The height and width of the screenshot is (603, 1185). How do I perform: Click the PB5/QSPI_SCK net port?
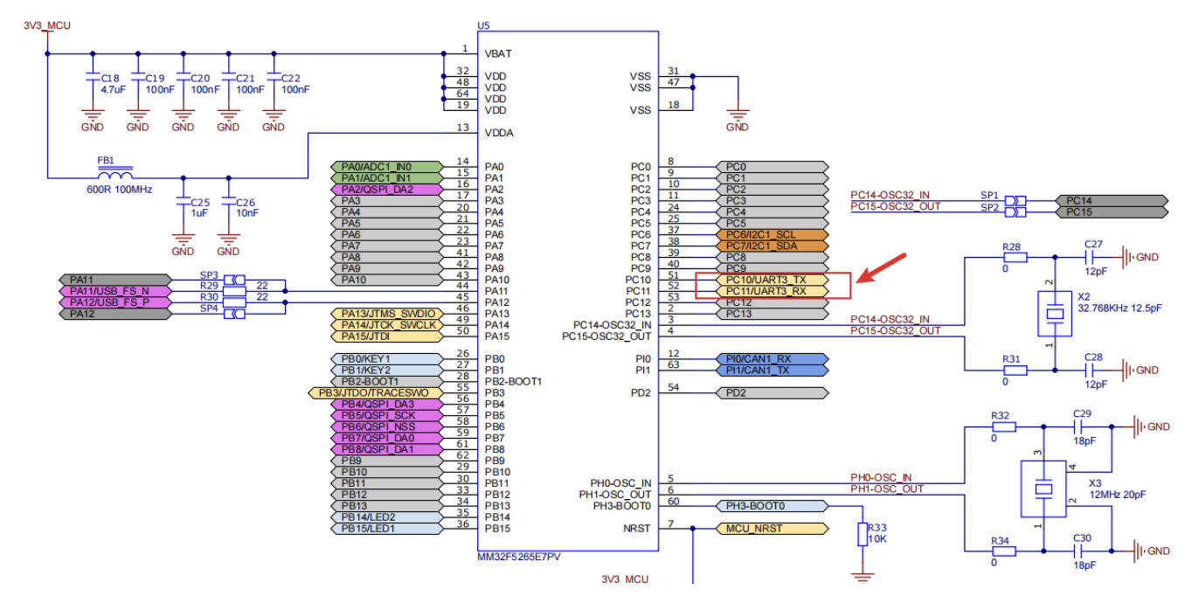387,415
